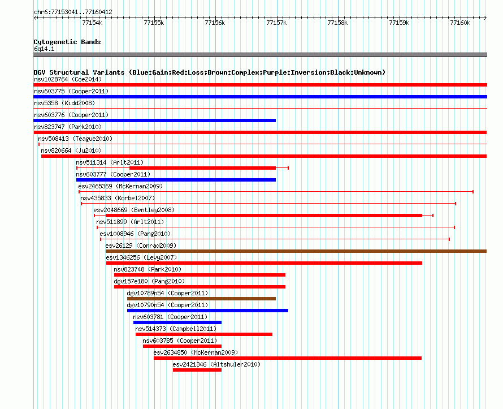Select the red dgv157e180 loss bar
Viewport: 503px width, 409px height.
coord(200,287)
